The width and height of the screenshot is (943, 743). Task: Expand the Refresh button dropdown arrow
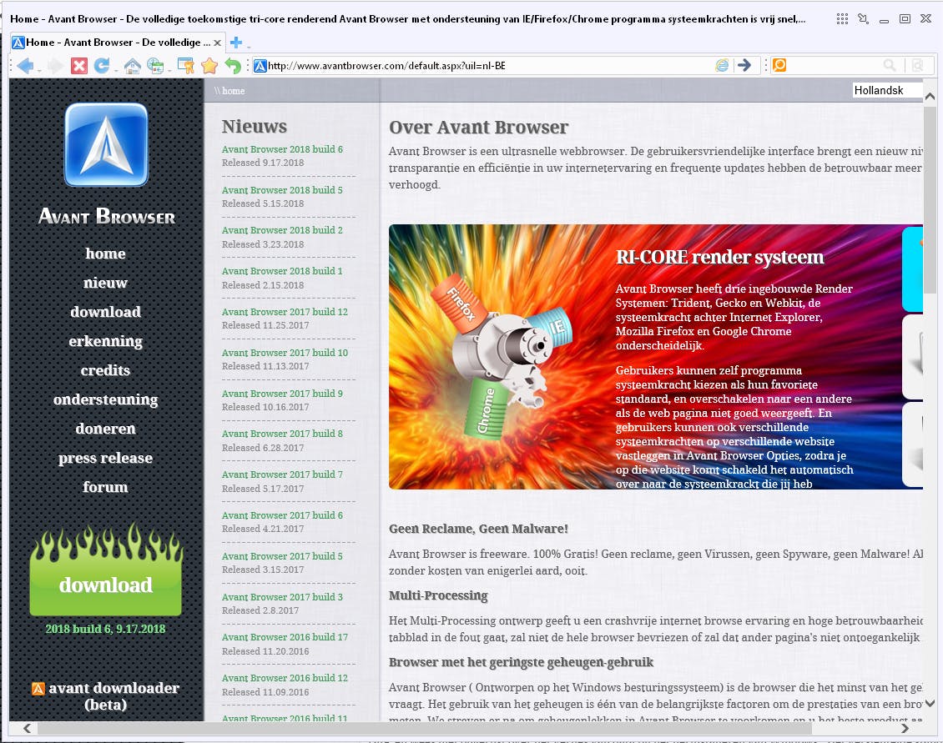(x=115, y=70)
